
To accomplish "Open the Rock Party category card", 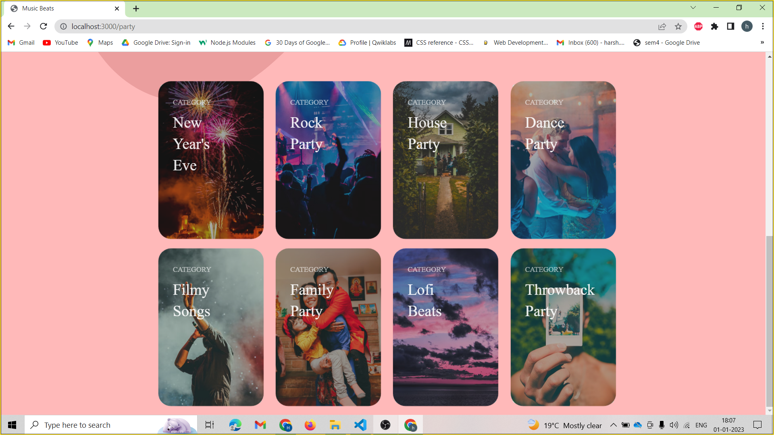I will point(328,160).
